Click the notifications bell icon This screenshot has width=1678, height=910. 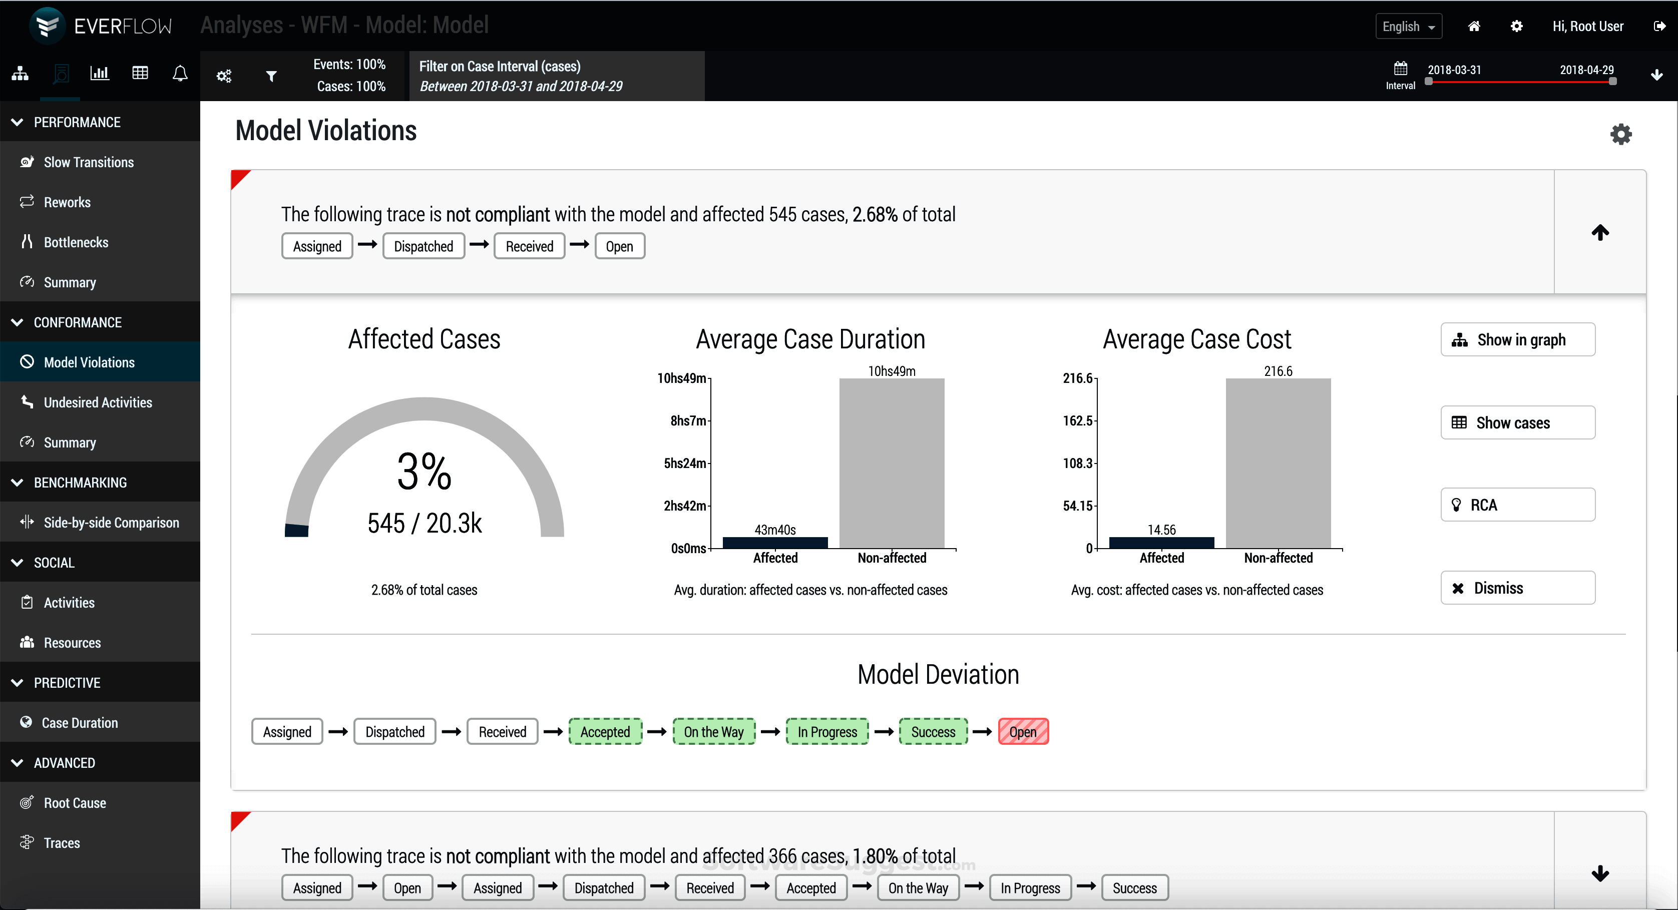pyautogui.click(x=180, y=73)
